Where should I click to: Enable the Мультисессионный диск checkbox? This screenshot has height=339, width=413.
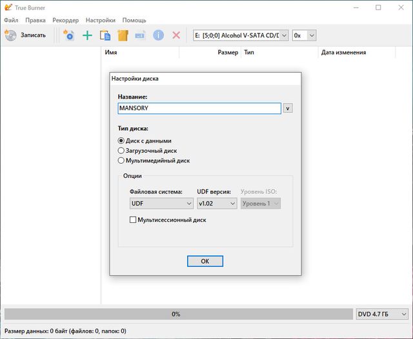pos(134,220)
